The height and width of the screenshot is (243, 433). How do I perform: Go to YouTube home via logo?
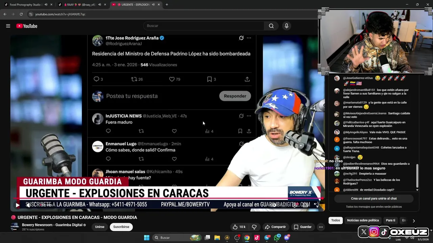coord(27,26)
